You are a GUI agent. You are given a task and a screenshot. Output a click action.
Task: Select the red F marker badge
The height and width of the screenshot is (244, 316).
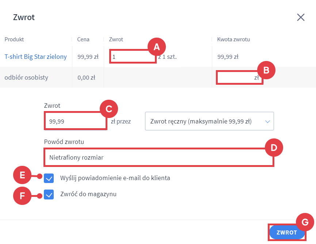tap(22, 195)
